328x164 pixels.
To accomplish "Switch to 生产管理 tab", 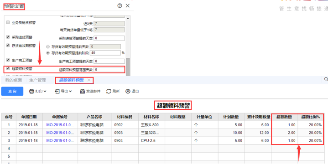I will point(37,80).
